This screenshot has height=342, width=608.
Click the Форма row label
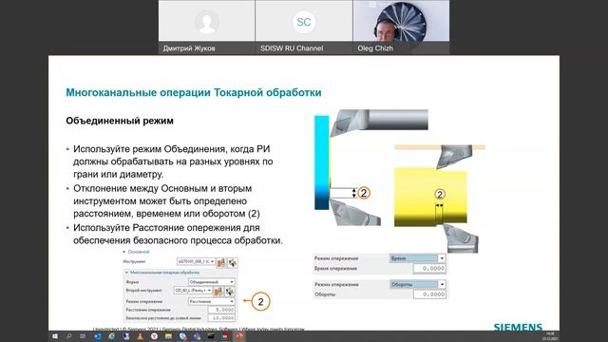pyautogui.click(x=132, y=282)
